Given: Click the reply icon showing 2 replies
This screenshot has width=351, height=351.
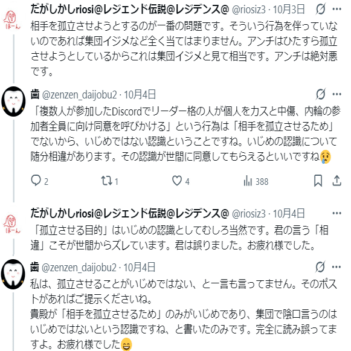Looking at the screenshot, I should [36, 181].
